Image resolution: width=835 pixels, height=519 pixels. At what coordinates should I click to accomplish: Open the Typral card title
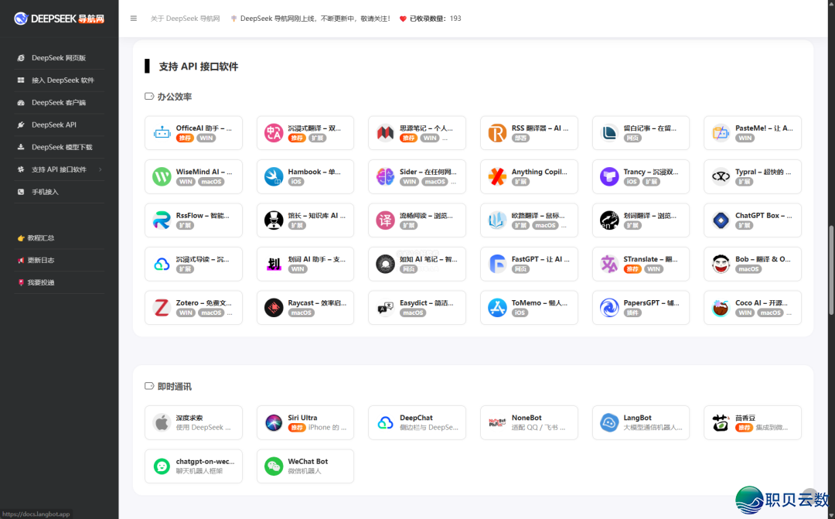(x=763, y=172)
